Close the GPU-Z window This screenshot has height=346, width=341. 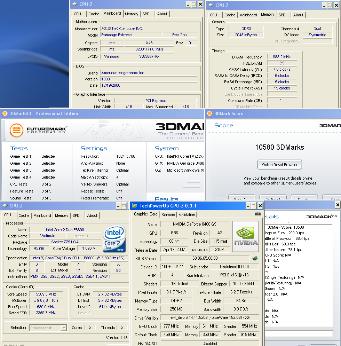click(260, 206)
